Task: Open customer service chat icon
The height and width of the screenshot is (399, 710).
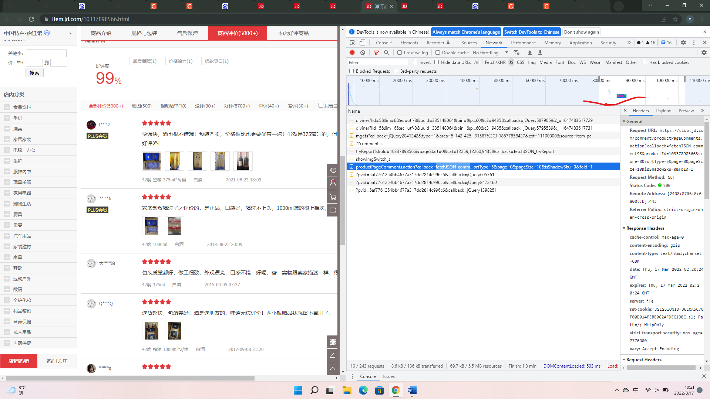Action: pyautogui.click(x=333, y=170)
